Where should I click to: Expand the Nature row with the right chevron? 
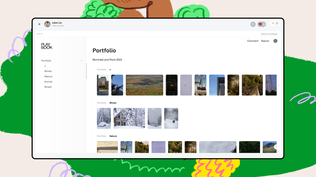coord(279,152)
